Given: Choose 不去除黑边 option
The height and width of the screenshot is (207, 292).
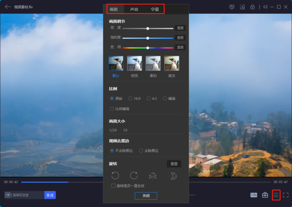Looking at the screenshot, I should (121, 151).
